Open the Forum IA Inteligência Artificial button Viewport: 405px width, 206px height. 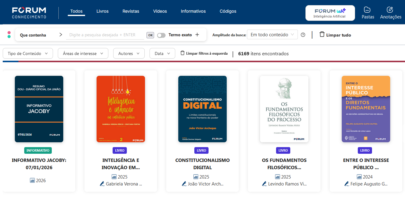330,13
